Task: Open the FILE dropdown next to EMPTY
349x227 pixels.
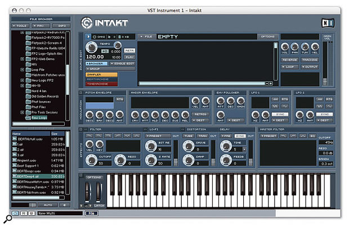Action: [147, 37]
